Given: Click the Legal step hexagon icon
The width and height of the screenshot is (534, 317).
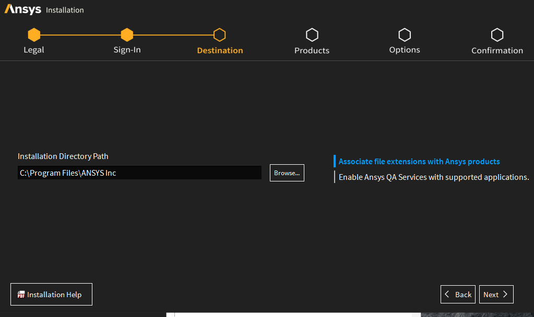Looking at the screenshot, I should 34,35.
